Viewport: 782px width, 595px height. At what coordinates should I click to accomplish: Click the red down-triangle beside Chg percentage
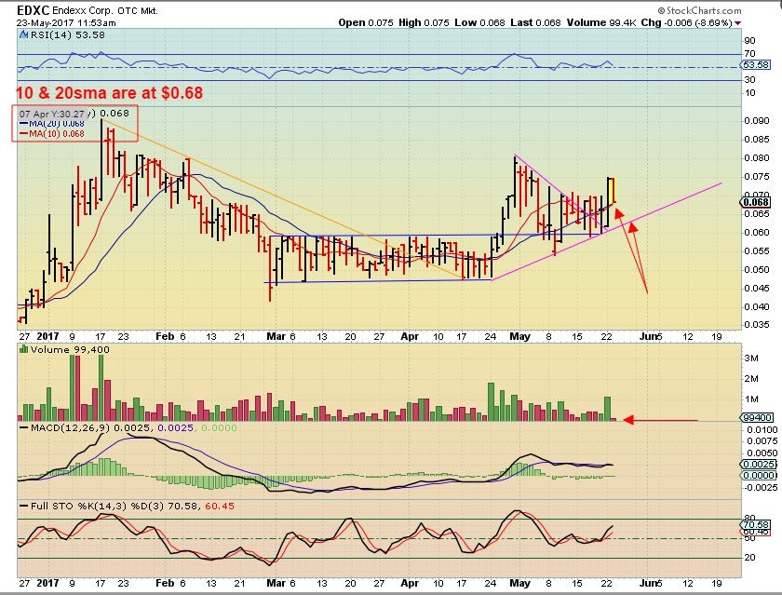(x=738, y=22)
